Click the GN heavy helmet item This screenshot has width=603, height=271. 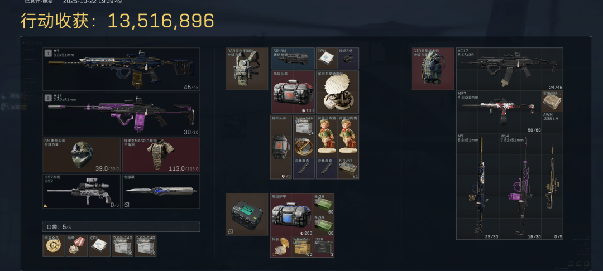(x=82, y=155)
